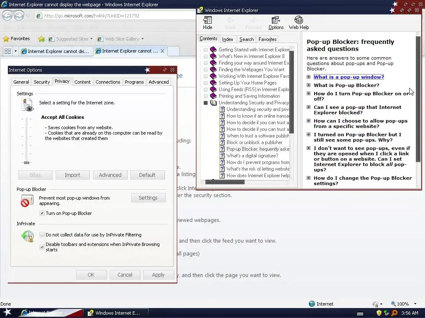425x318 pixels.
Task: Enable Do not collect data for InPrivate Filtering
Action: (42, 234)
